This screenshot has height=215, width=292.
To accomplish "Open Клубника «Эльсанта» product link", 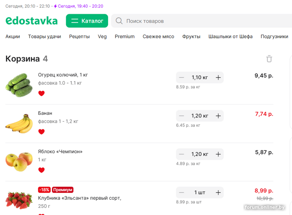I will [x=80, y=198].
